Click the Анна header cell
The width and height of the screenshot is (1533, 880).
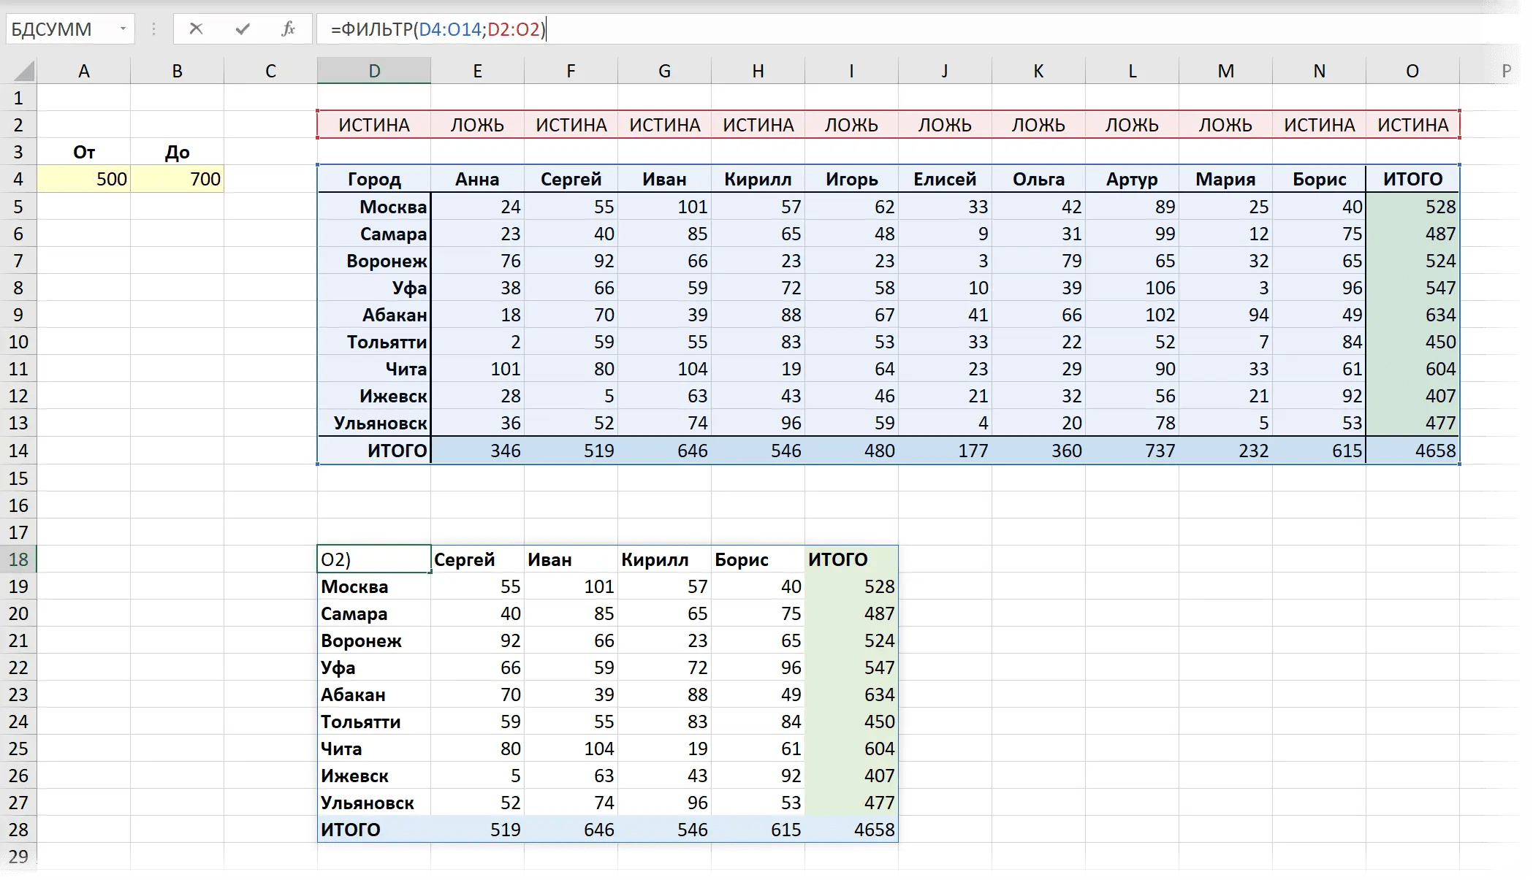click(477, 179)
